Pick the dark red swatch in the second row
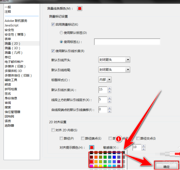The width and height of the screenshot is (180, 170). 91,157
